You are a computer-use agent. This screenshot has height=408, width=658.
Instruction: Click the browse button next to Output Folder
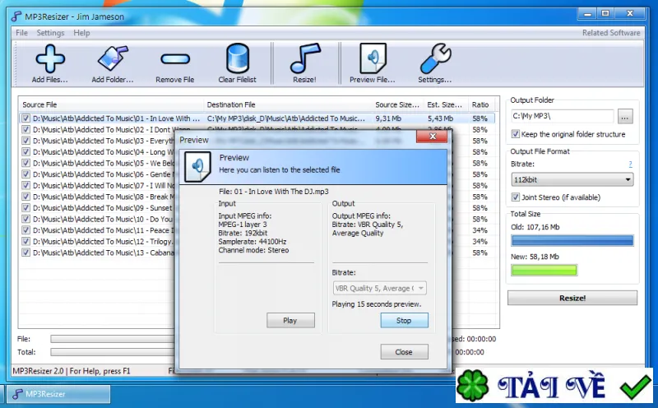[x=625, y=117]
